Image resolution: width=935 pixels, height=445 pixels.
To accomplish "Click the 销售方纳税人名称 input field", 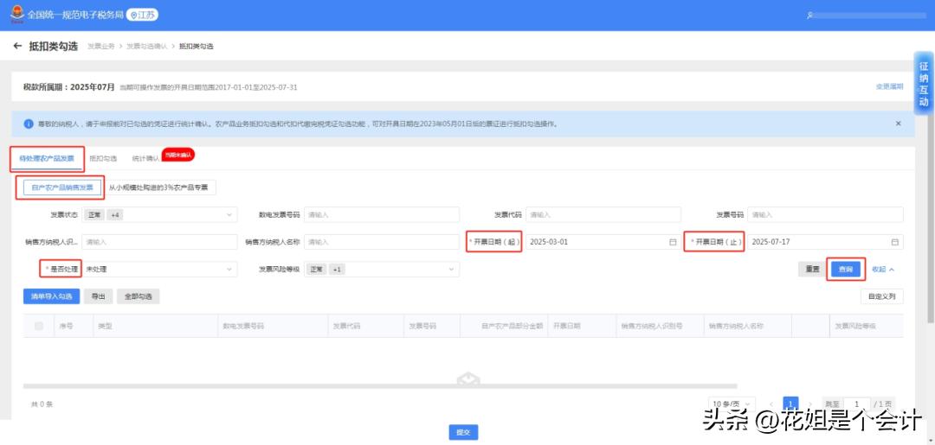I will [382, 242].
